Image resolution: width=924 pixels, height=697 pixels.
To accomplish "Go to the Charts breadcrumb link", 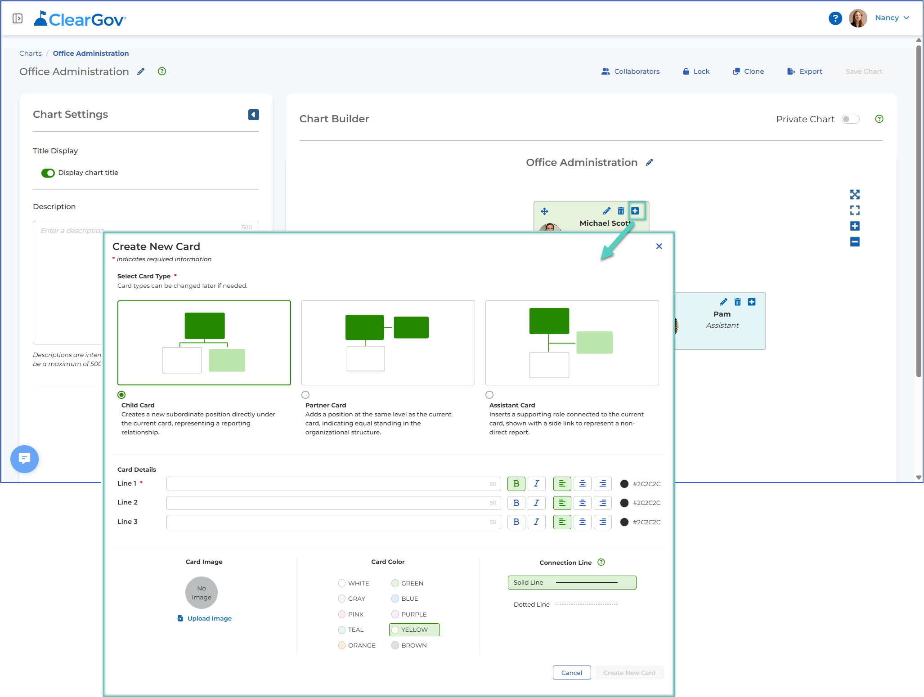I will 30,54.
